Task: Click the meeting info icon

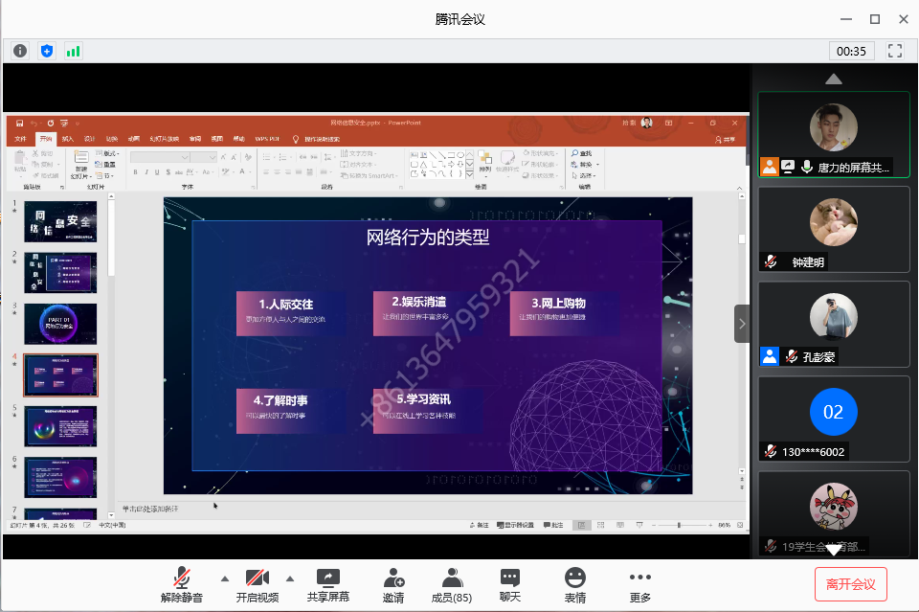Action: 20,51
